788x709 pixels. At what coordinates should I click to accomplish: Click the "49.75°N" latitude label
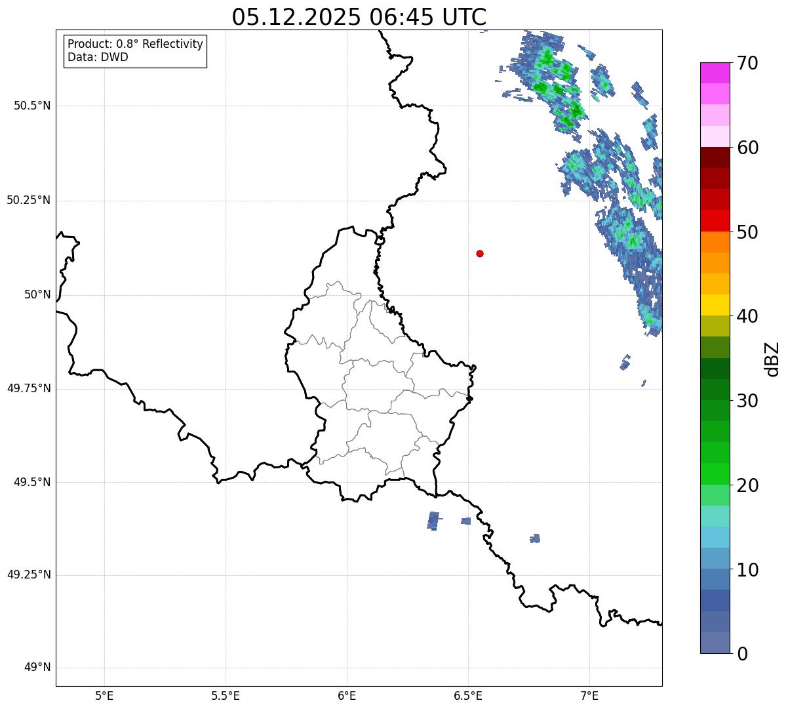29,388
